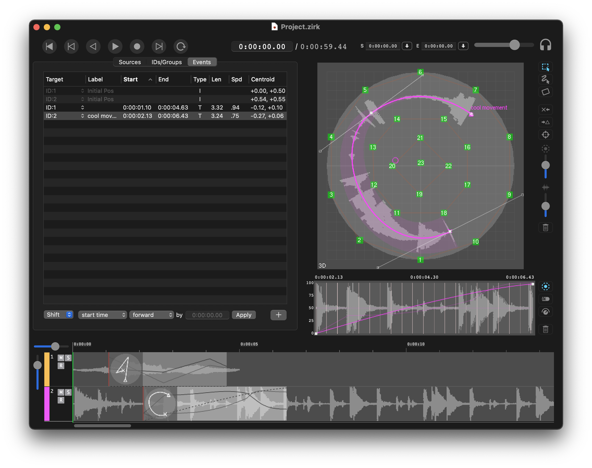Viewport: 592px width, 468px height.
Task: Add a new event with the plus button
Action: pyautogui.click(x=279, y=315)
